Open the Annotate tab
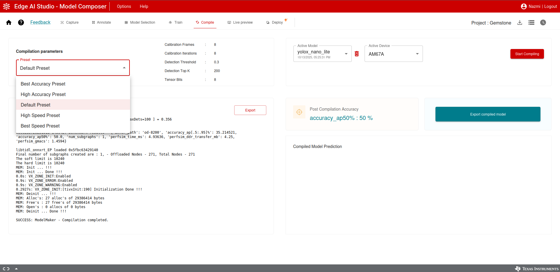The image size is (560, 272). (x=101, y=22)
